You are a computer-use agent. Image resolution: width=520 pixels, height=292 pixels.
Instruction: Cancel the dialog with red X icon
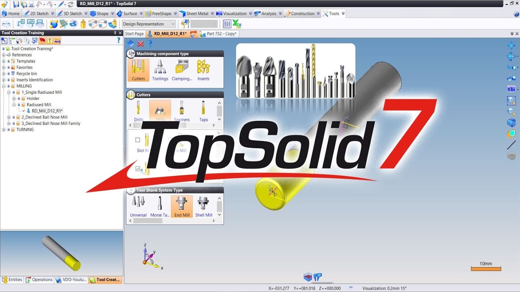[x=141, y=44]
